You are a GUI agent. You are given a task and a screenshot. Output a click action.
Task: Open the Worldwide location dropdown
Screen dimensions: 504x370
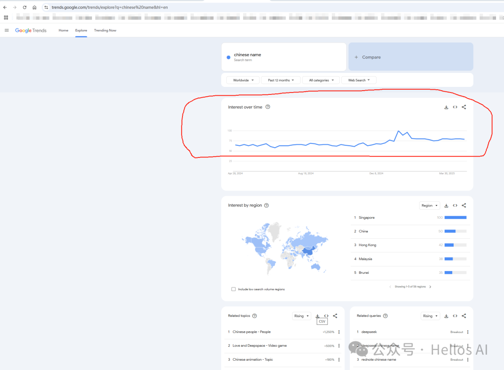pos(243,80)
